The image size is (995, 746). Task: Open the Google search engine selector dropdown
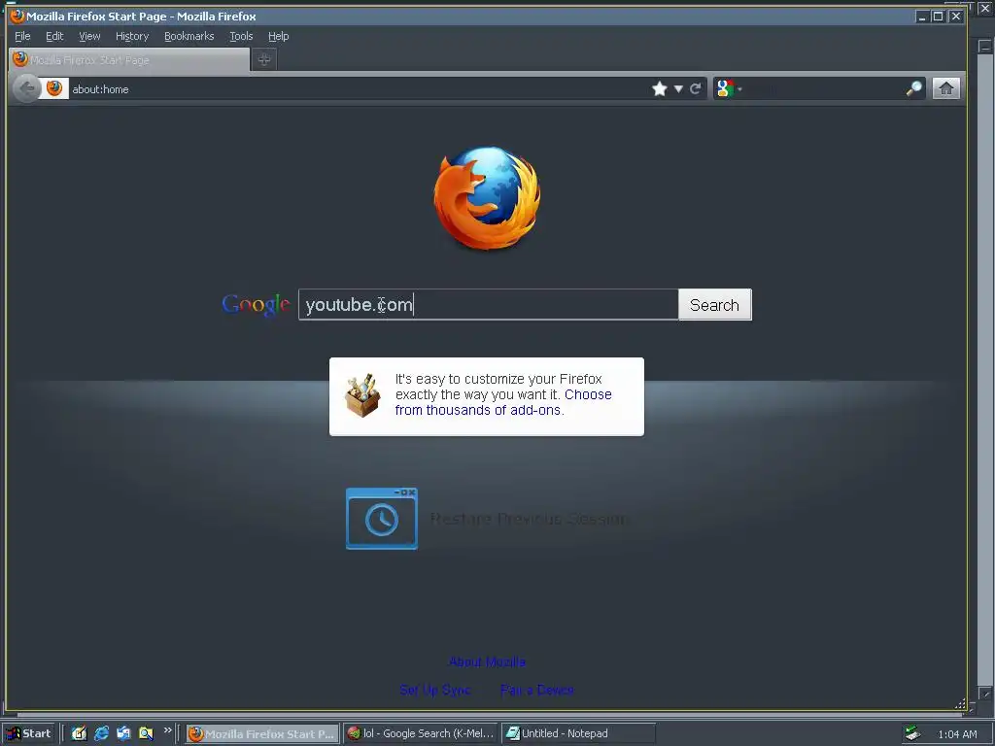729,88
